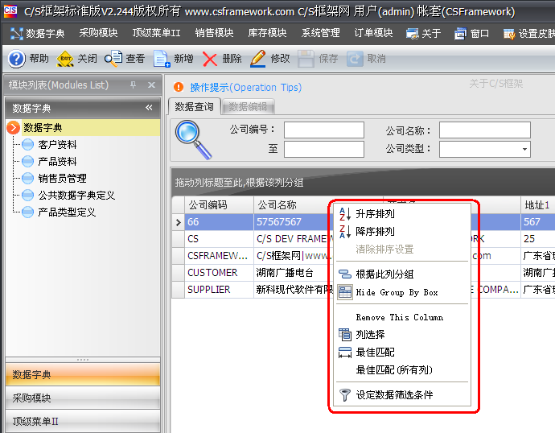Viewport: 555px width, 433px height.
Task: Collapse the 数据字典 navigation group
Action: pos(149,108)
